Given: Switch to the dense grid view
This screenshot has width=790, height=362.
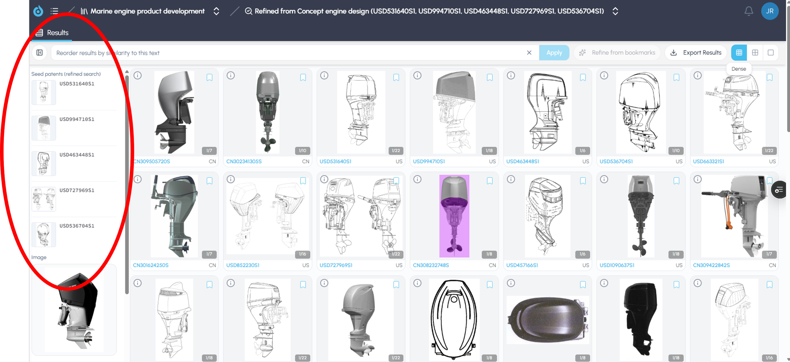Looking at the screenshot, I should [739, 53].
